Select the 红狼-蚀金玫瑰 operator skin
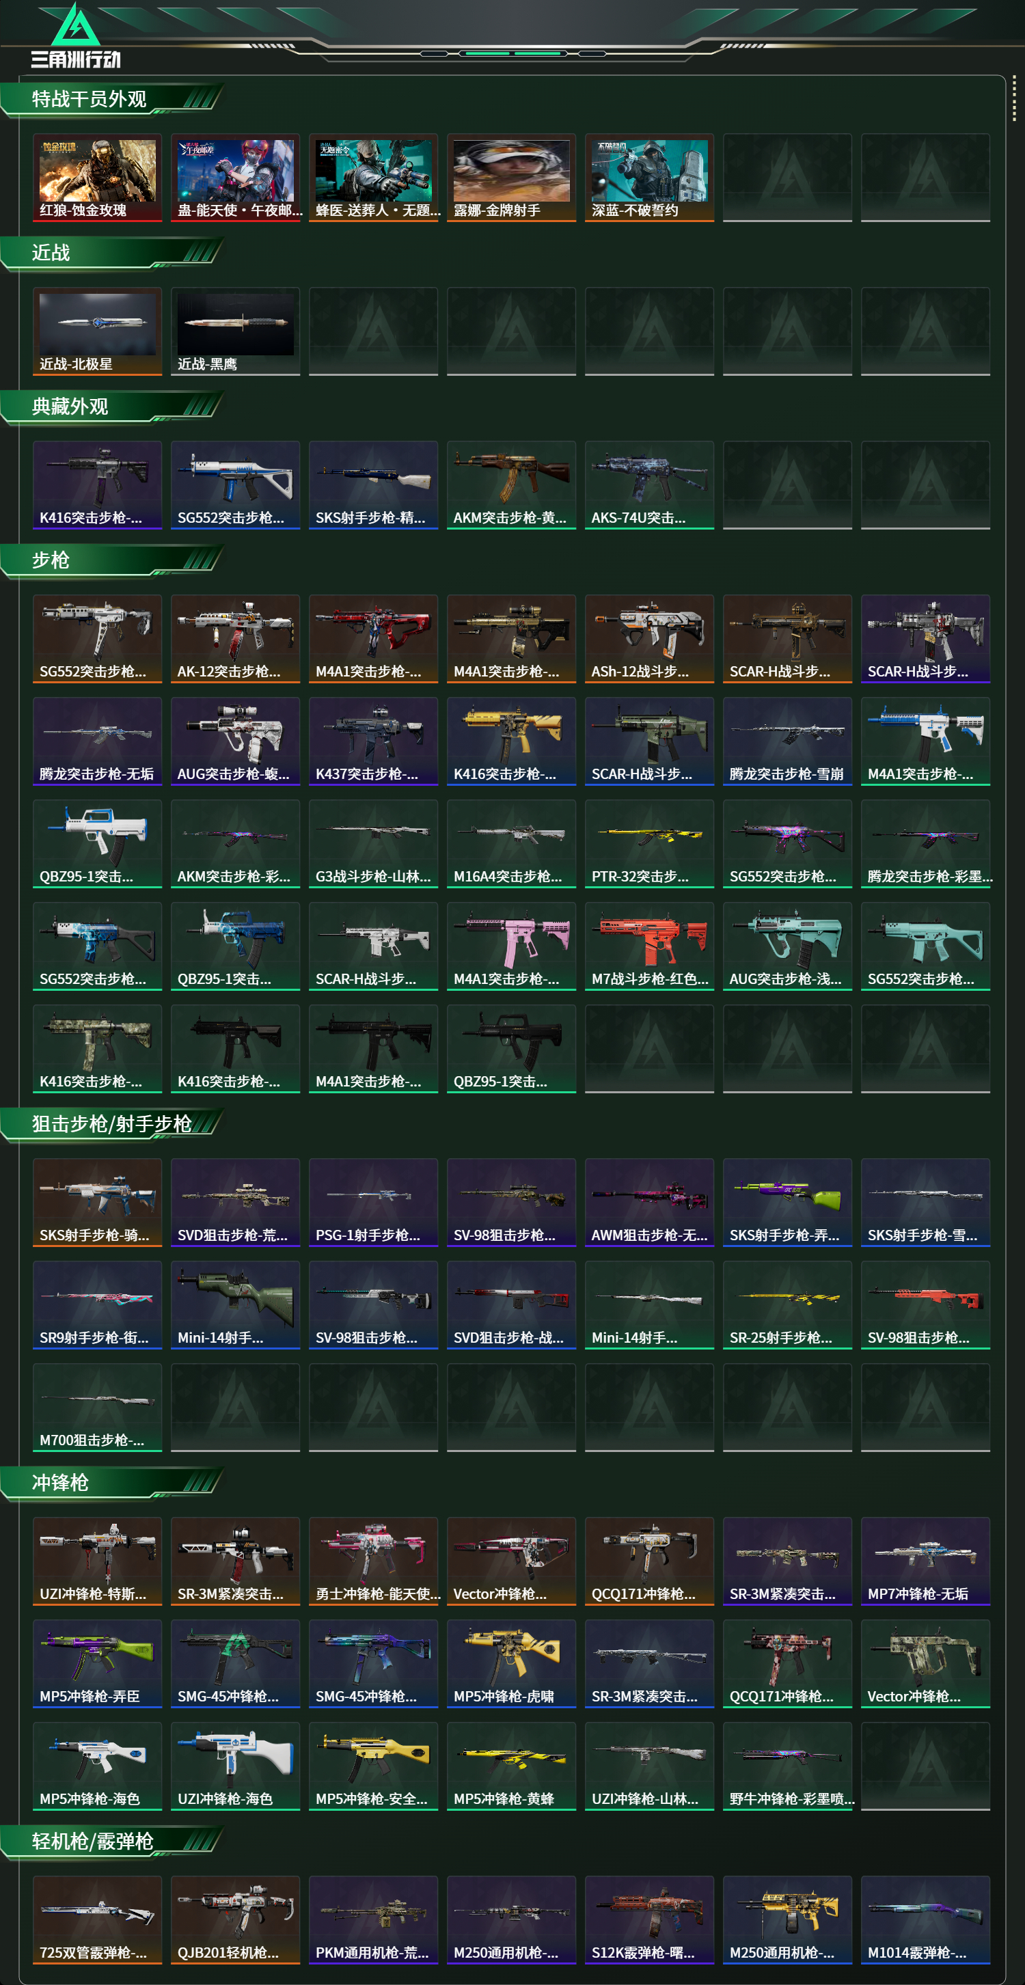The image size is (1025, 1985). 97,177
